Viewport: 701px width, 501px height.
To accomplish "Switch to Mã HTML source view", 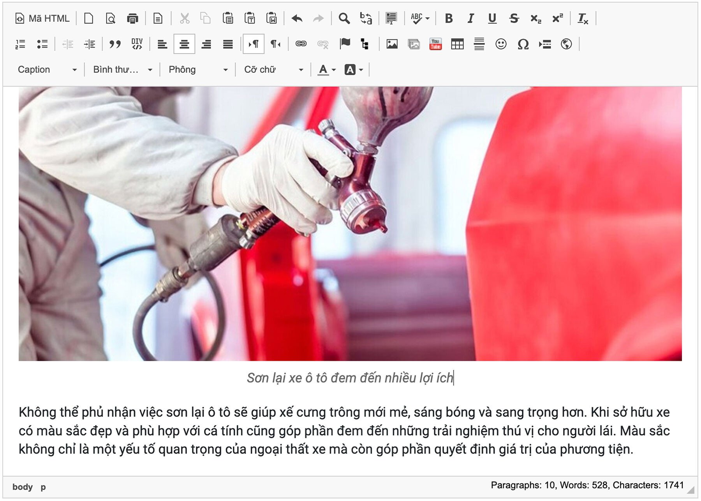I will click(x=42, y=19).
